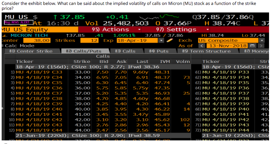The image size is (273, 144).
Task: Expand the expiration date dropdown arrow
Action: tap(161, 40)
